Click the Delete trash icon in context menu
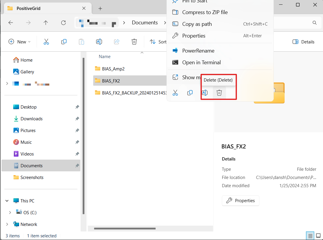323x240 pixels. [x=219, y=93]
